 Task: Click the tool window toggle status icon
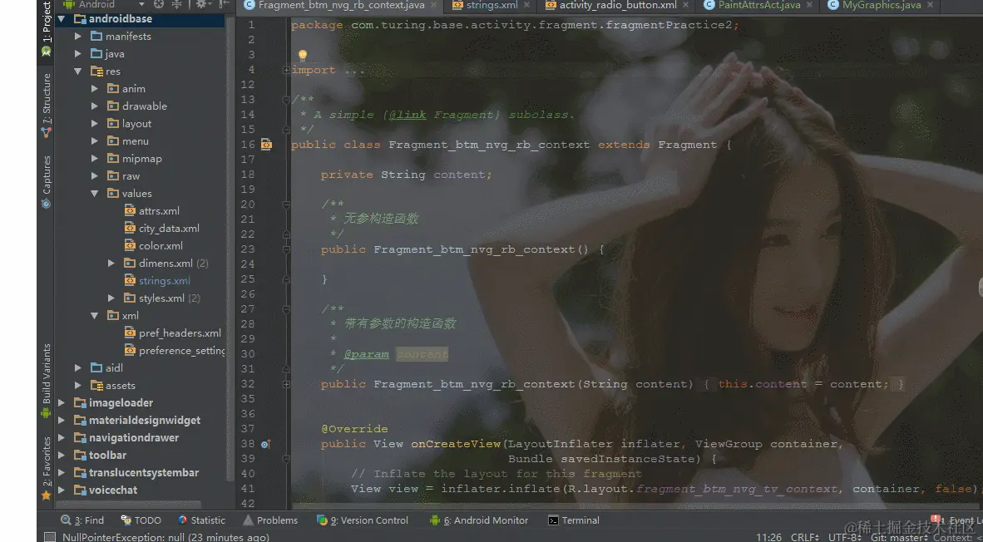tap(49, 537)
